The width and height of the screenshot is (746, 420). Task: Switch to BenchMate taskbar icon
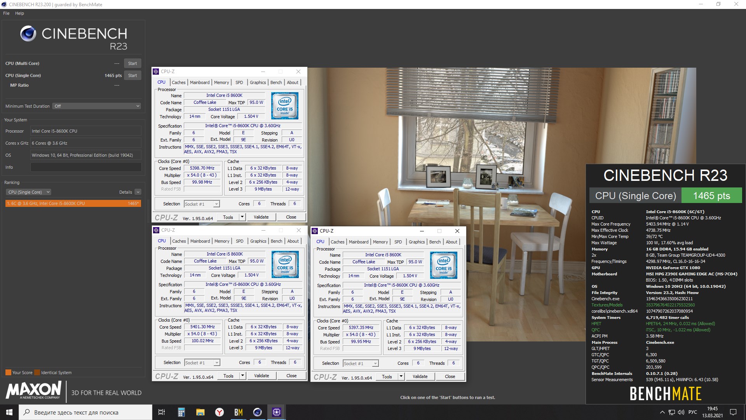point(239,412)
